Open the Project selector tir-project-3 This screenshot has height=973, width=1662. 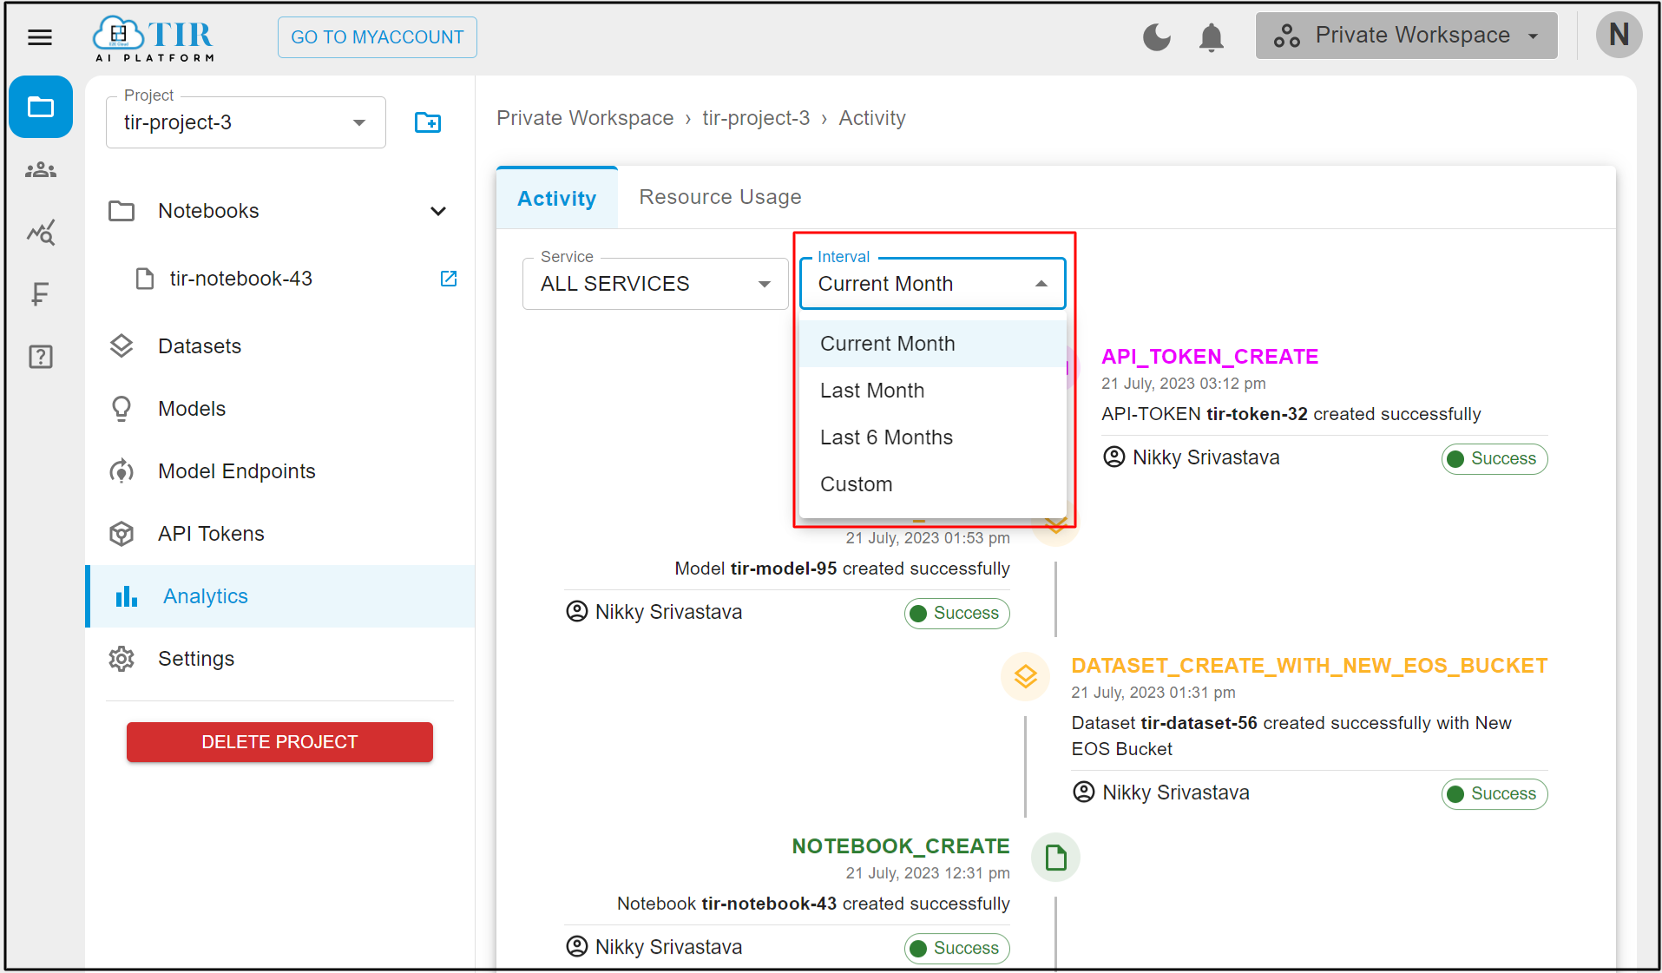tap(246, 122)
